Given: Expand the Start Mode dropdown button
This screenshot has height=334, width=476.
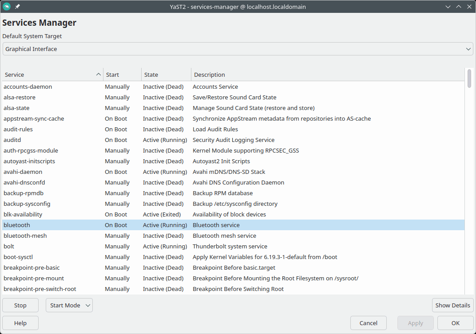Looking at the screenshot, I should tap(69, 305).
